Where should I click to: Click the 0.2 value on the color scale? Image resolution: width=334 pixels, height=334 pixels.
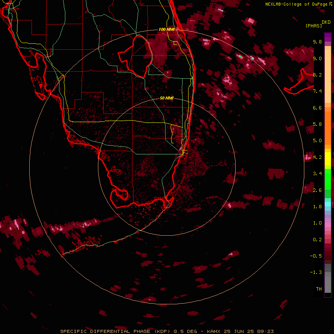point(317,240)
